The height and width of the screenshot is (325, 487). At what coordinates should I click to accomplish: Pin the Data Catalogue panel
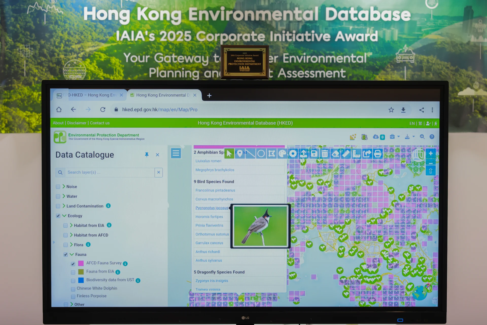point(147,155)
